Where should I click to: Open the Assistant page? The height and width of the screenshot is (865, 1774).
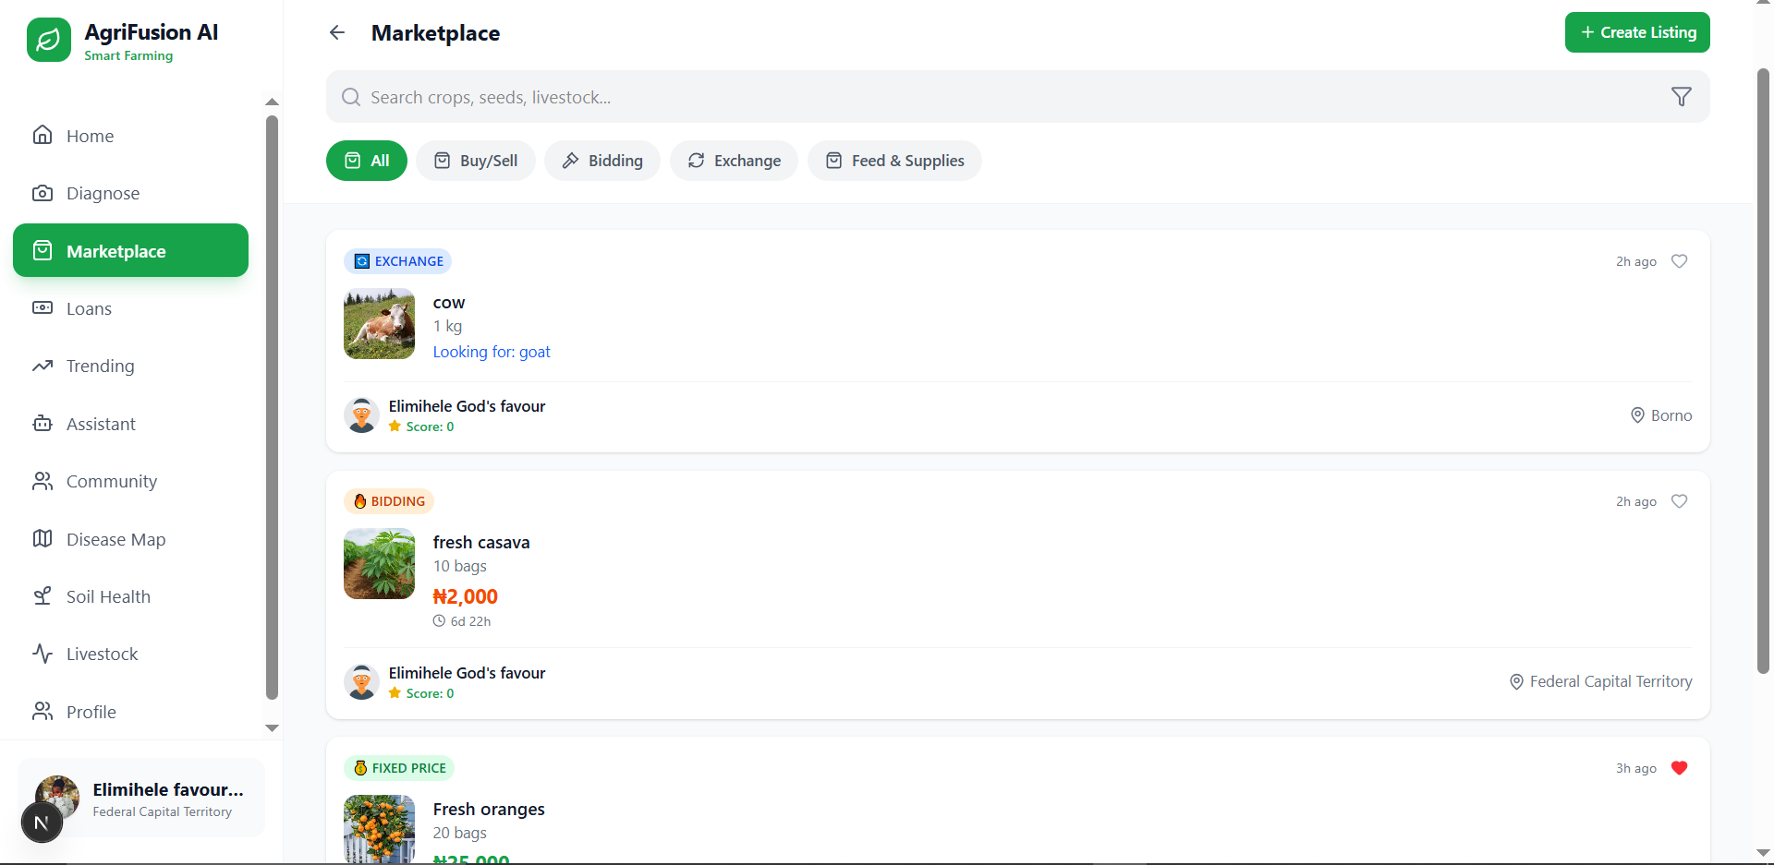[x=101, y=424]
